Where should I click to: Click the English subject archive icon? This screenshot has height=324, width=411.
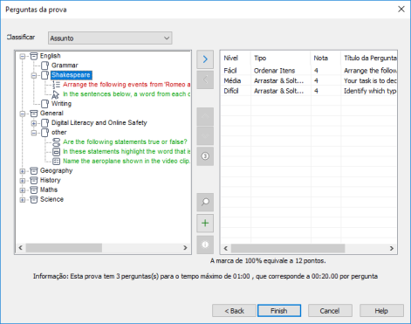point(34,56)
